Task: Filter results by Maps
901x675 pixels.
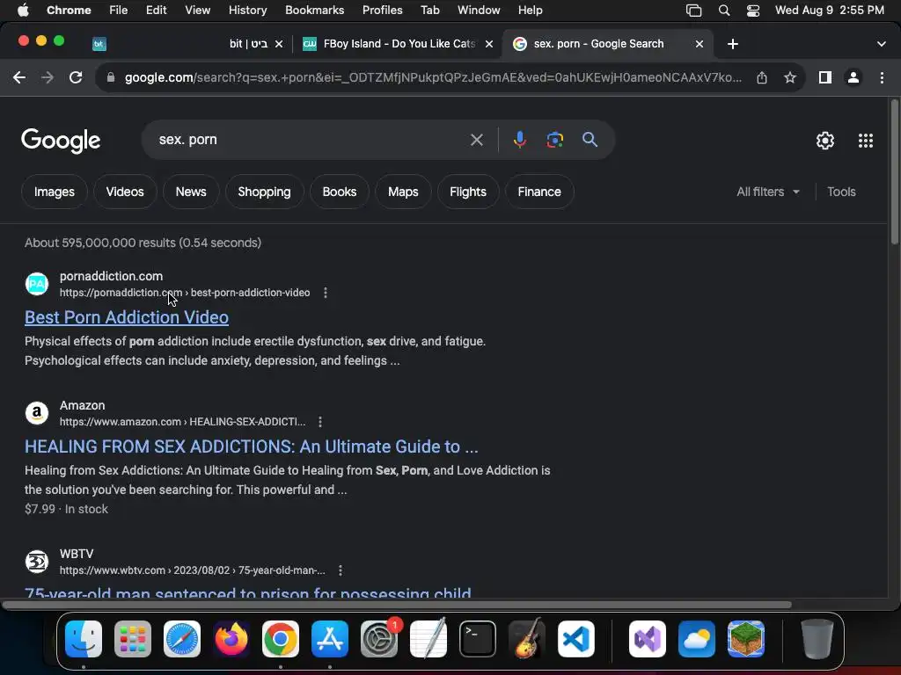Action: tap(403, 192)
